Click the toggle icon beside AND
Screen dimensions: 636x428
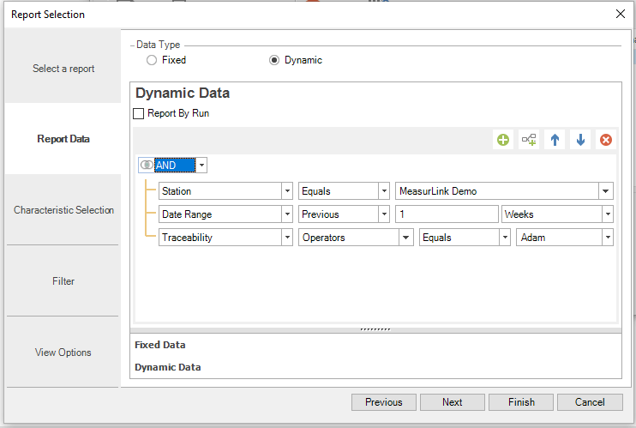146,166
